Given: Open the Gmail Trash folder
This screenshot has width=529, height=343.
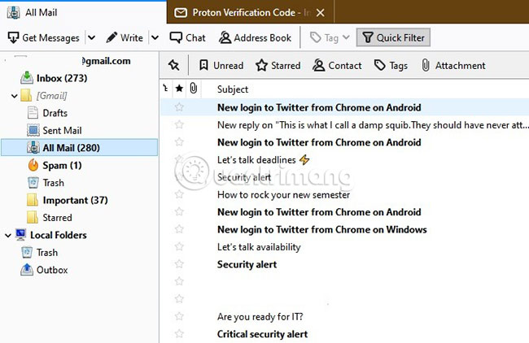Looking at the screenshot, I should point(80,183).
